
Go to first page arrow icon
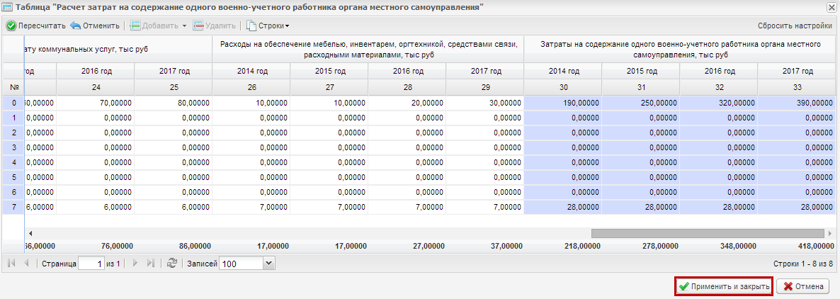11,263
